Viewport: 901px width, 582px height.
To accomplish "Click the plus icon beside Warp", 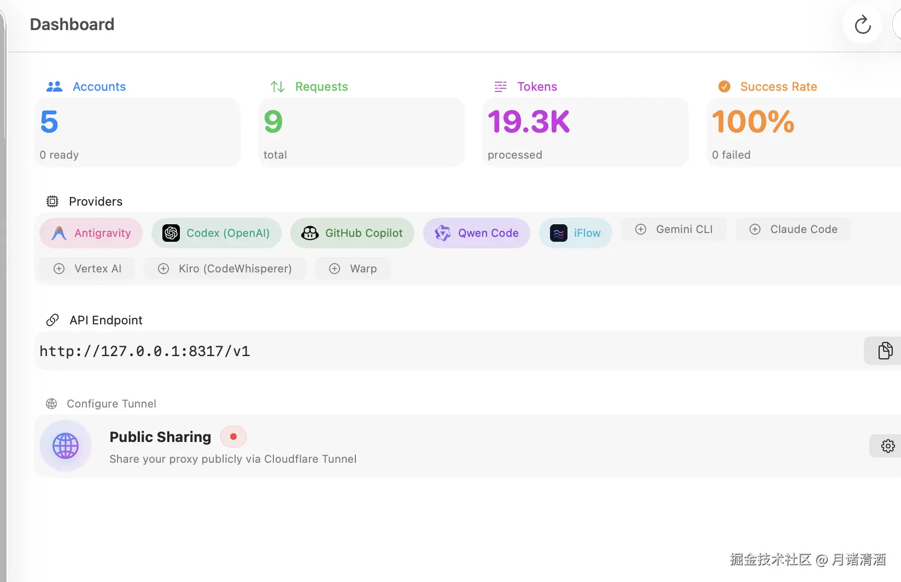I will [335, 269].
